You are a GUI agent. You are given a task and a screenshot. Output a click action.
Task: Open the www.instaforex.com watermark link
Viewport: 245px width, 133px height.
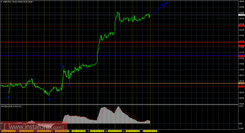pos(34,127)
